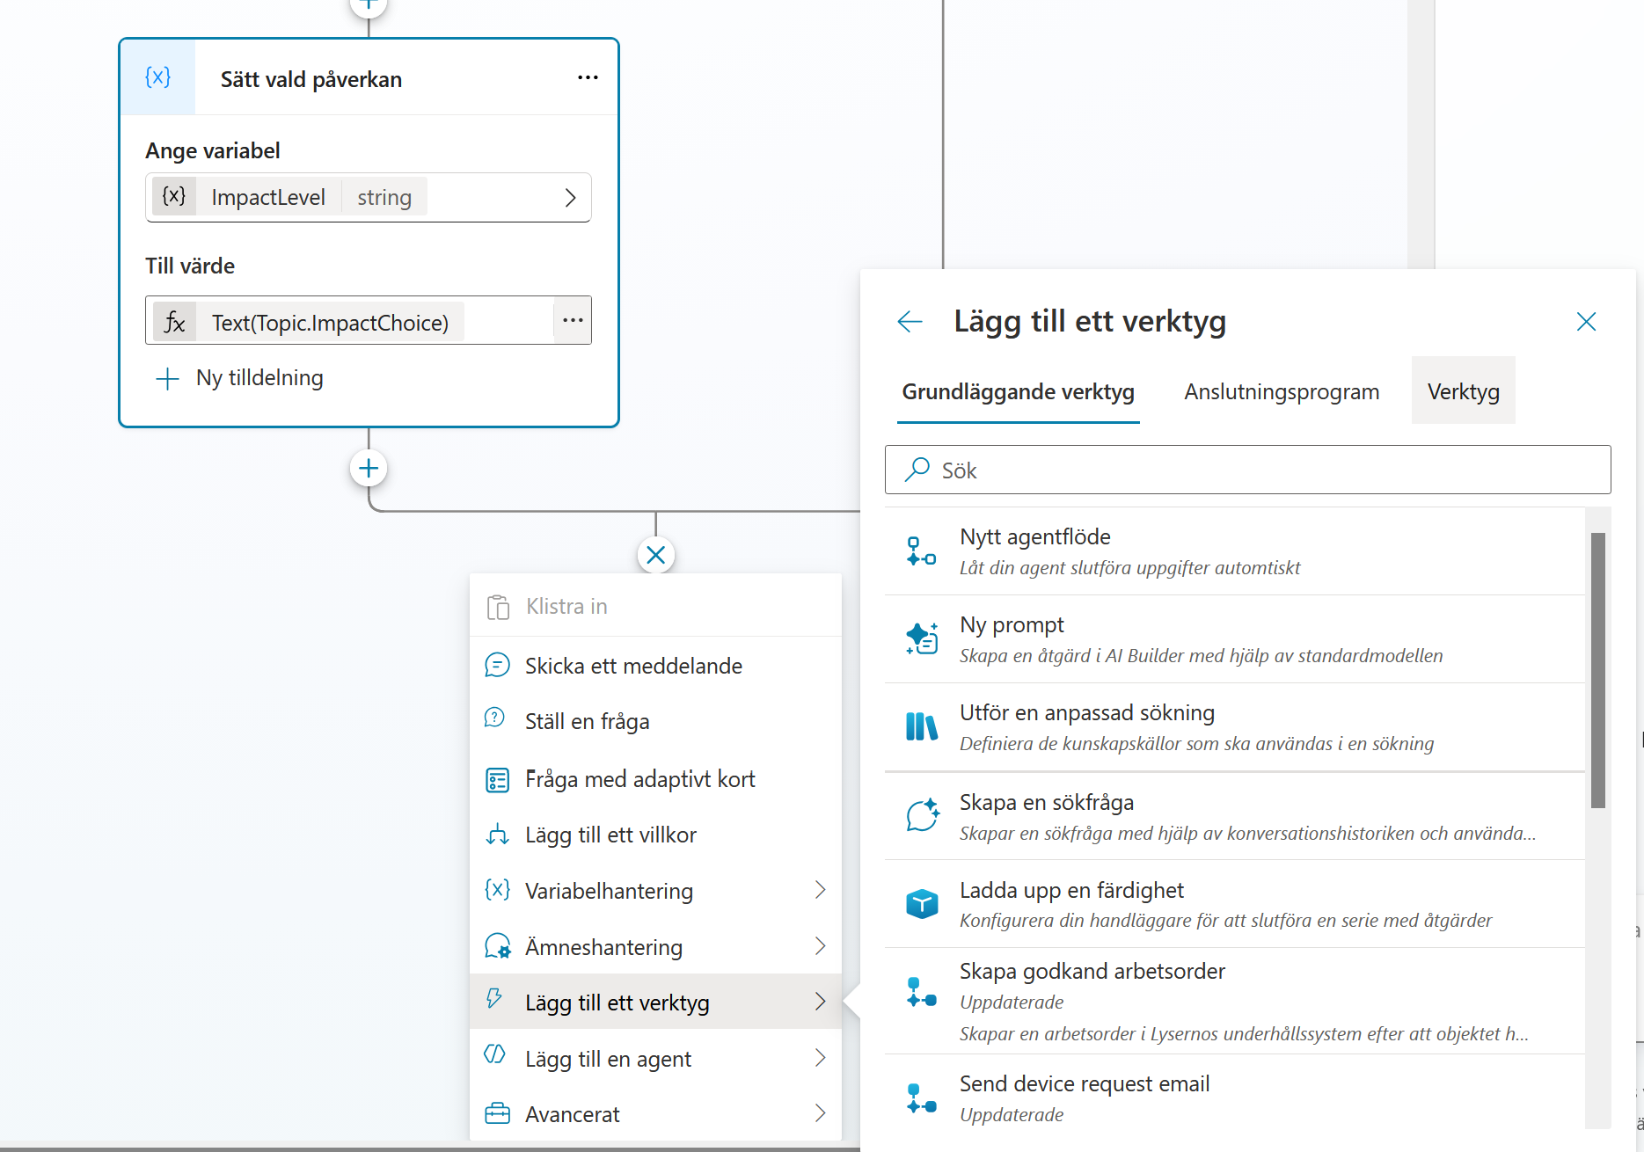Image resolution: width=1644 pixels, height=1152 pixels.
Task: Switch to the Grundläggande verktyg tab
Action: coord(1019,392)
